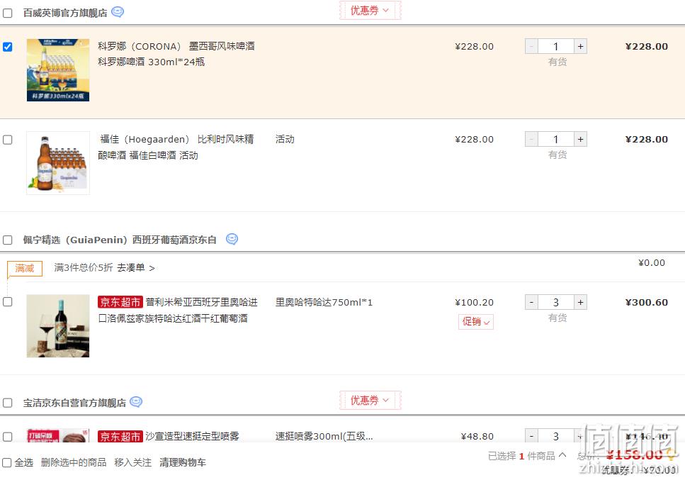Click 京东超市 tag on wine item
685x480 pixels.
[120, 302]
